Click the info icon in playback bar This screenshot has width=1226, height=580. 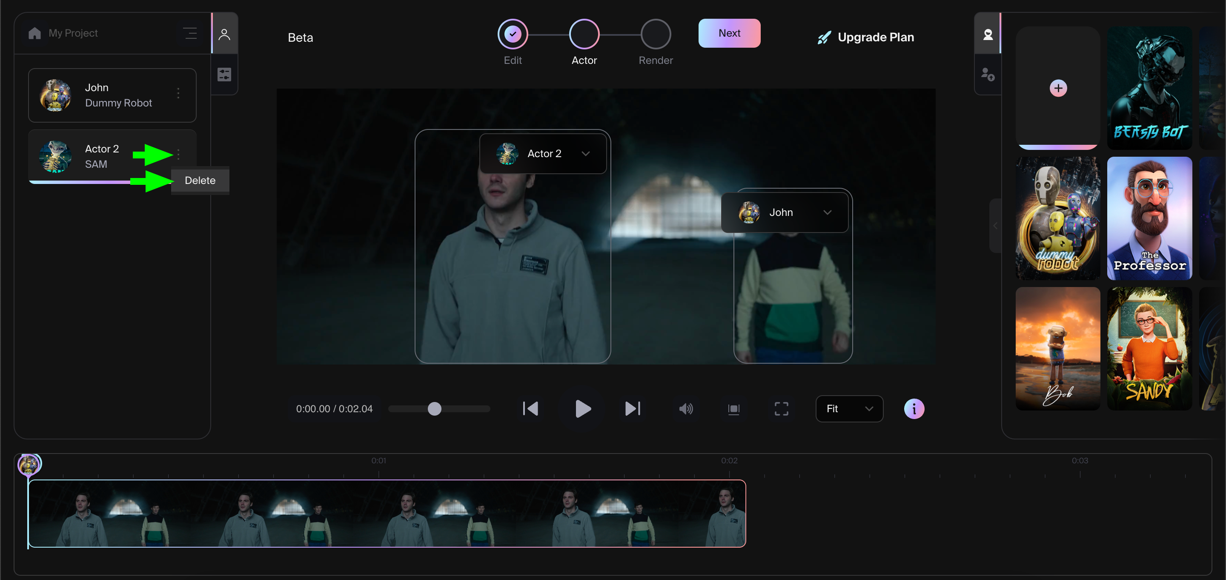click(x=912, y=408)
